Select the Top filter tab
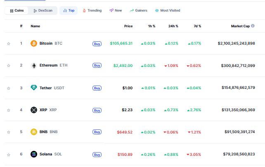Screen dimensions: 265x167 [69, 10]
